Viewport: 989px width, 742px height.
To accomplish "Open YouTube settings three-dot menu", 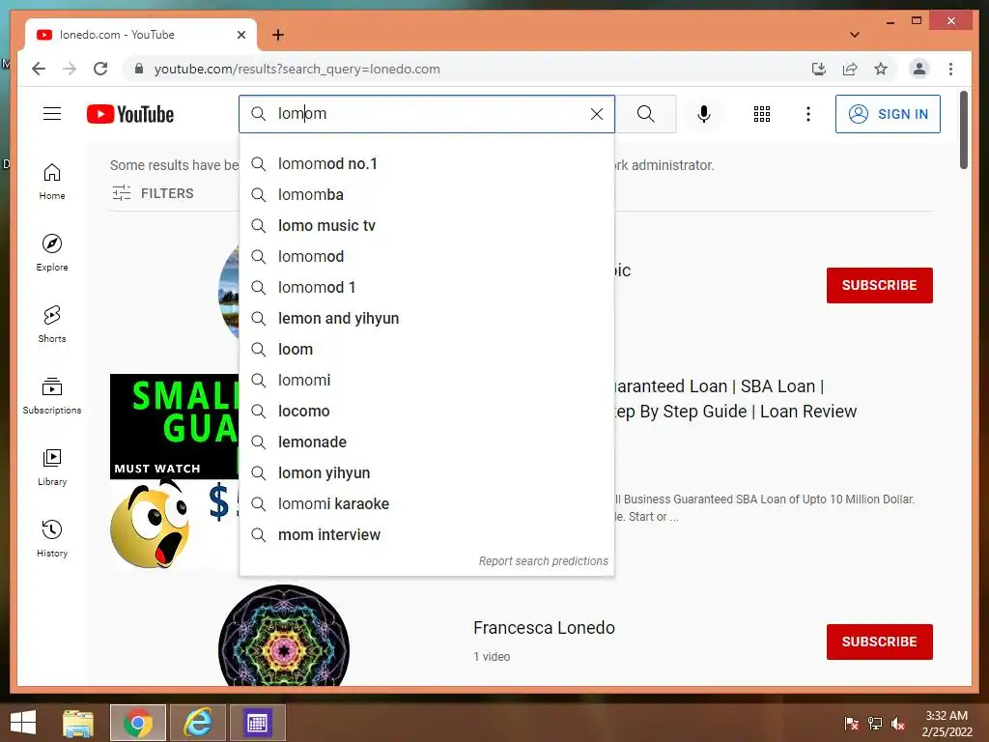I will [x=808, y=114].
